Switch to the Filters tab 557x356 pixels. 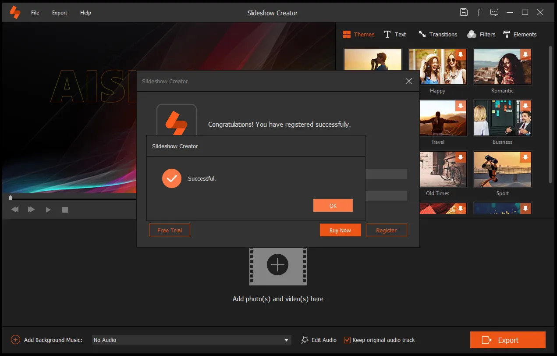481,34
